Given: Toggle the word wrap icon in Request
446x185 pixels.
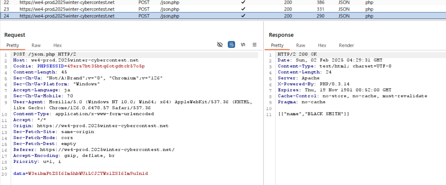Looking at the screenshot, I should point(231,45).
